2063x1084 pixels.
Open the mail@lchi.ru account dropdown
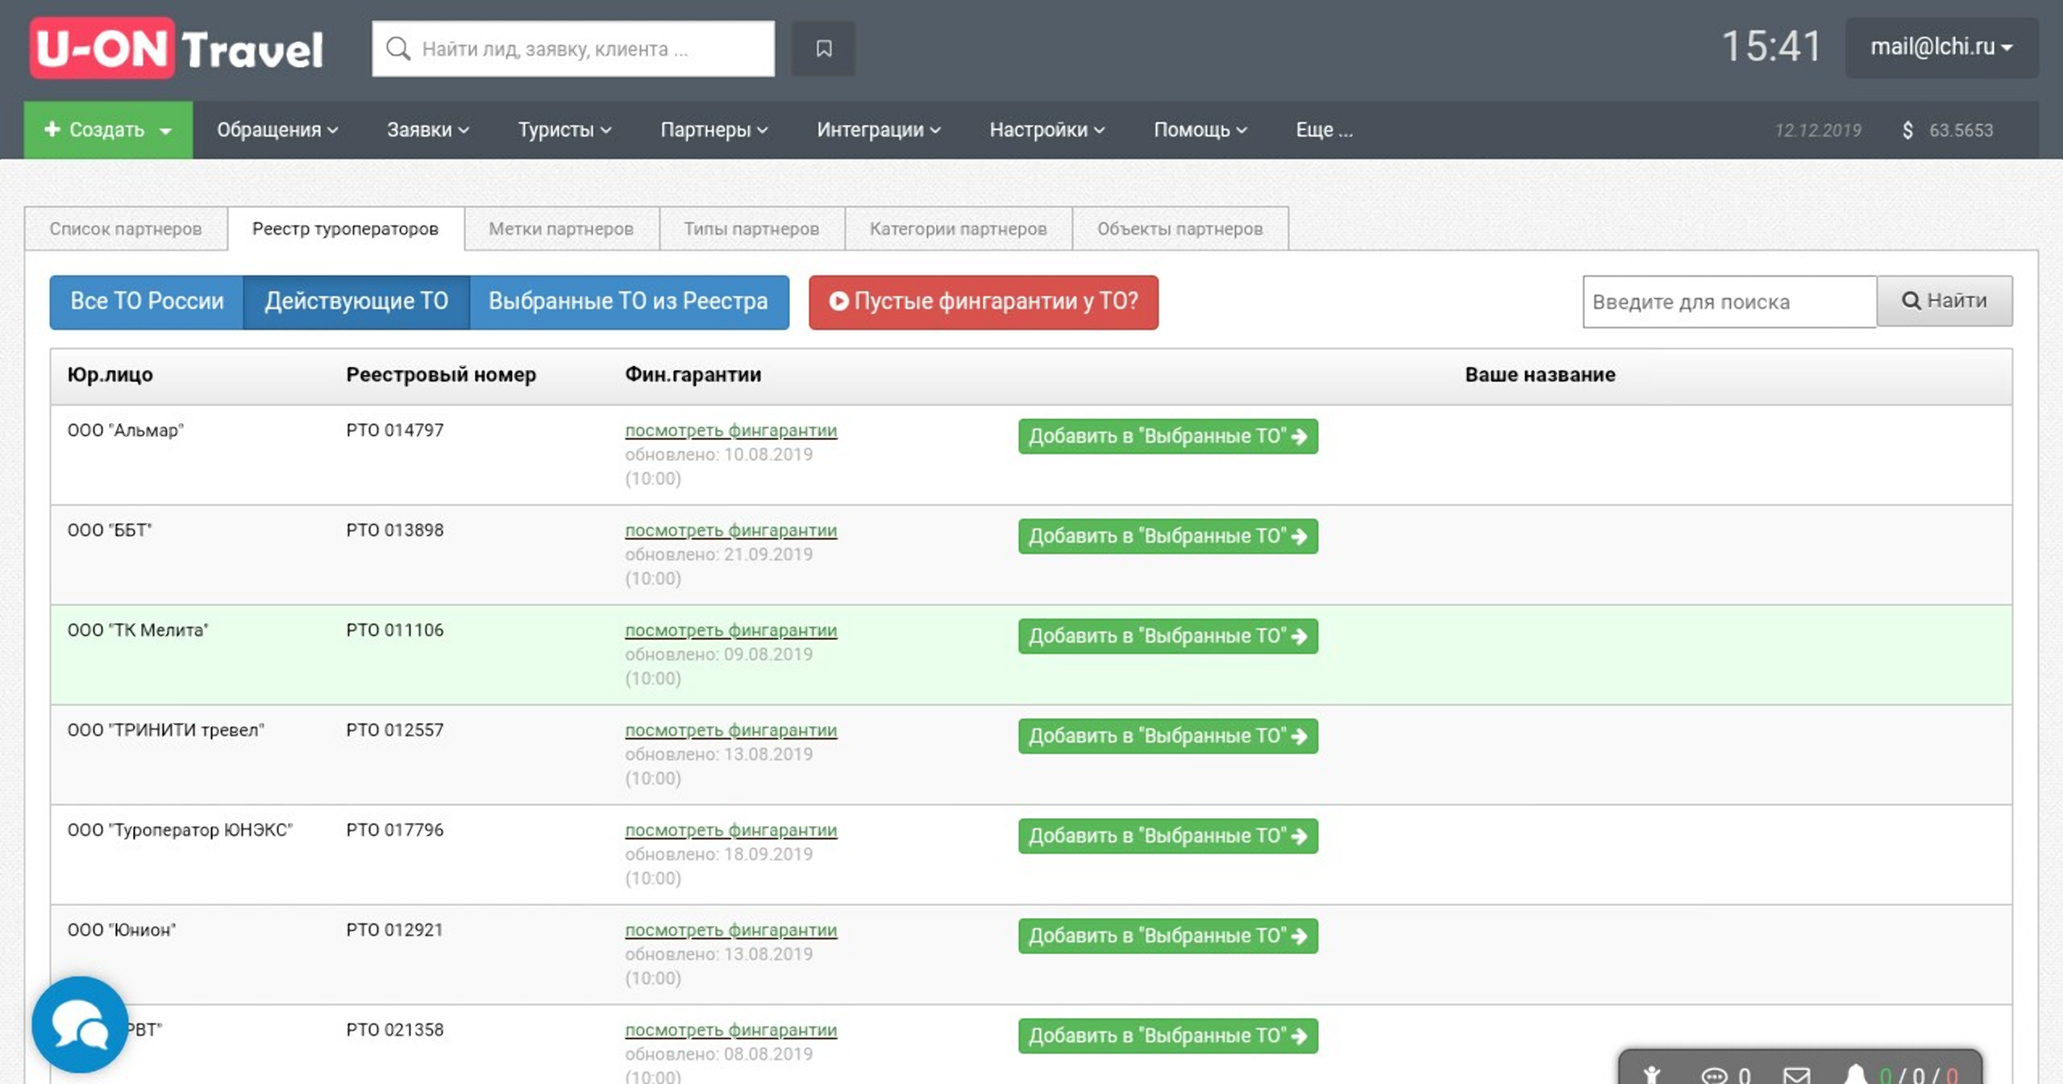pos(1940,48)
